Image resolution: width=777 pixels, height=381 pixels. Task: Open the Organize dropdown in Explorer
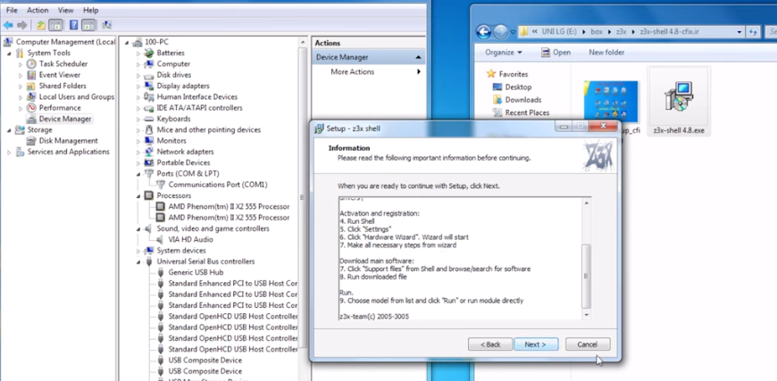click(504, 53)
